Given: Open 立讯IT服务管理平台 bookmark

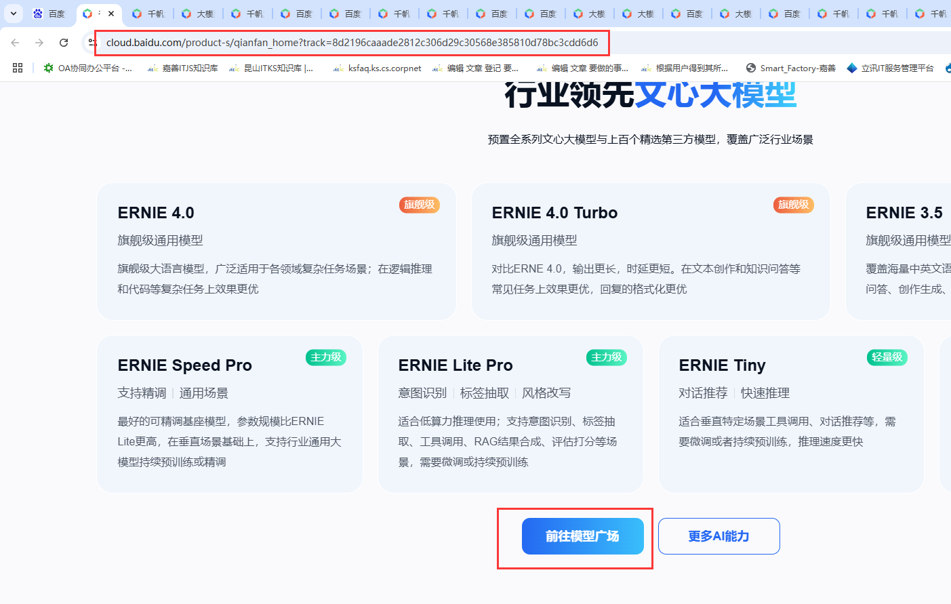Looking at the screenshot, I should click(890, 68).
